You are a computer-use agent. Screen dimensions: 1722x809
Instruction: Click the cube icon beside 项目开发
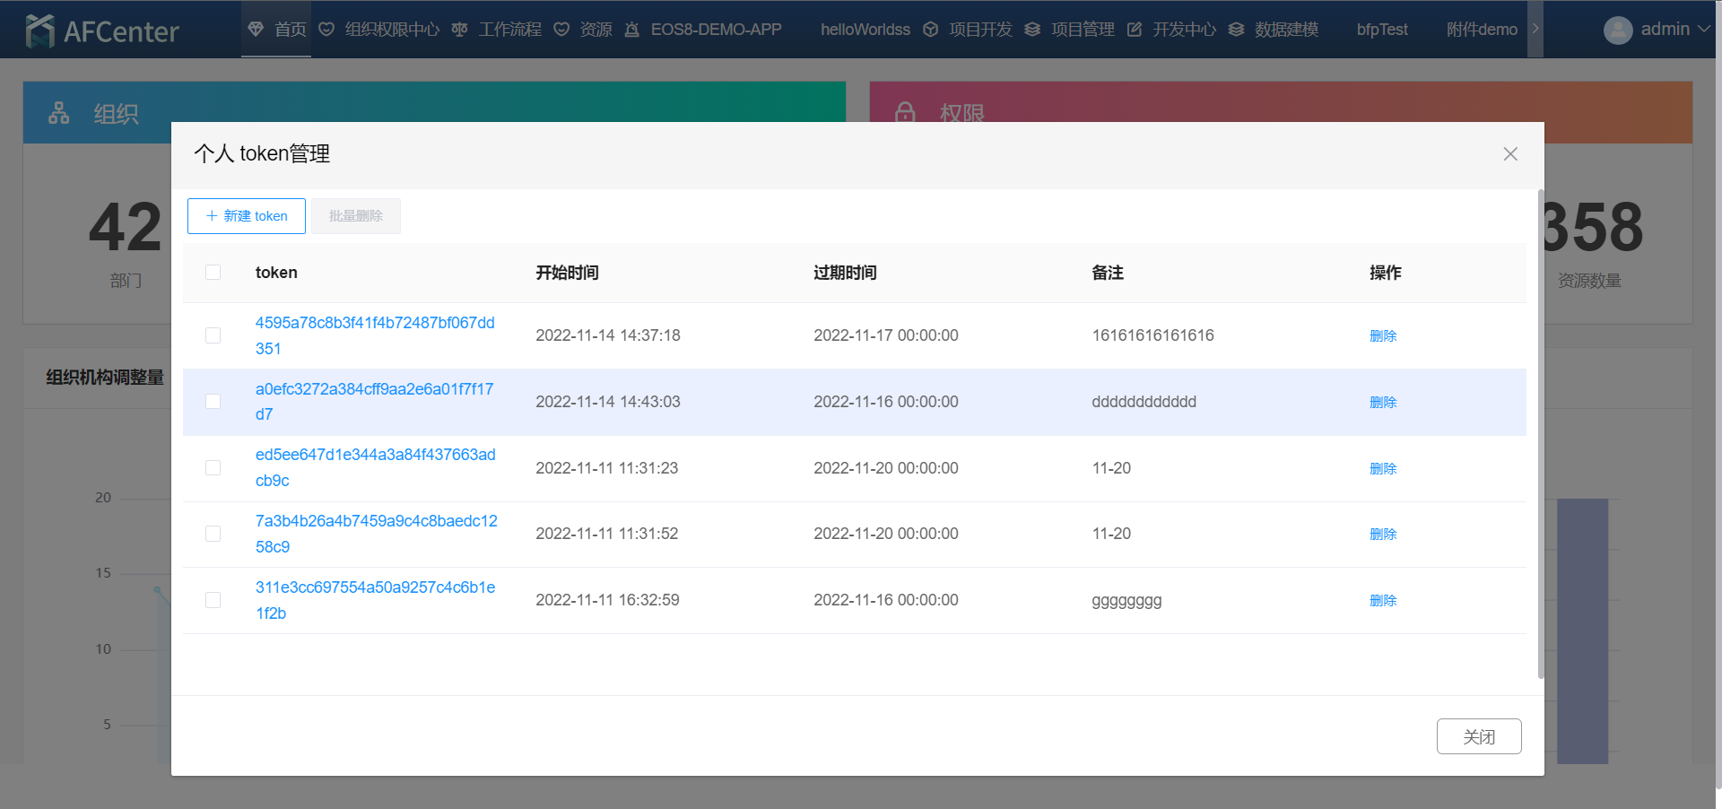(x=931, y=30)
